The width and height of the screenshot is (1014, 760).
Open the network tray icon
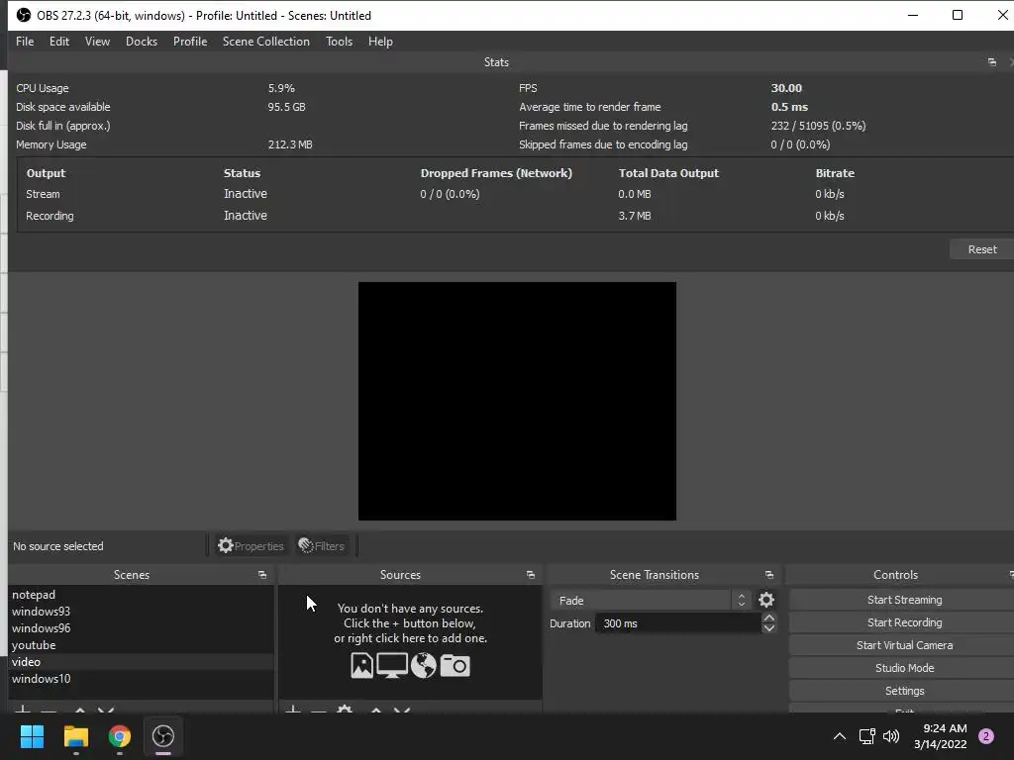tap(866, 736)
